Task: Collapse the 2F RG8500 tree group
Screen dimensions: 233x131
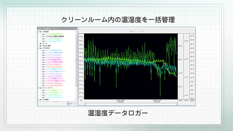Action: pos(38,48)
